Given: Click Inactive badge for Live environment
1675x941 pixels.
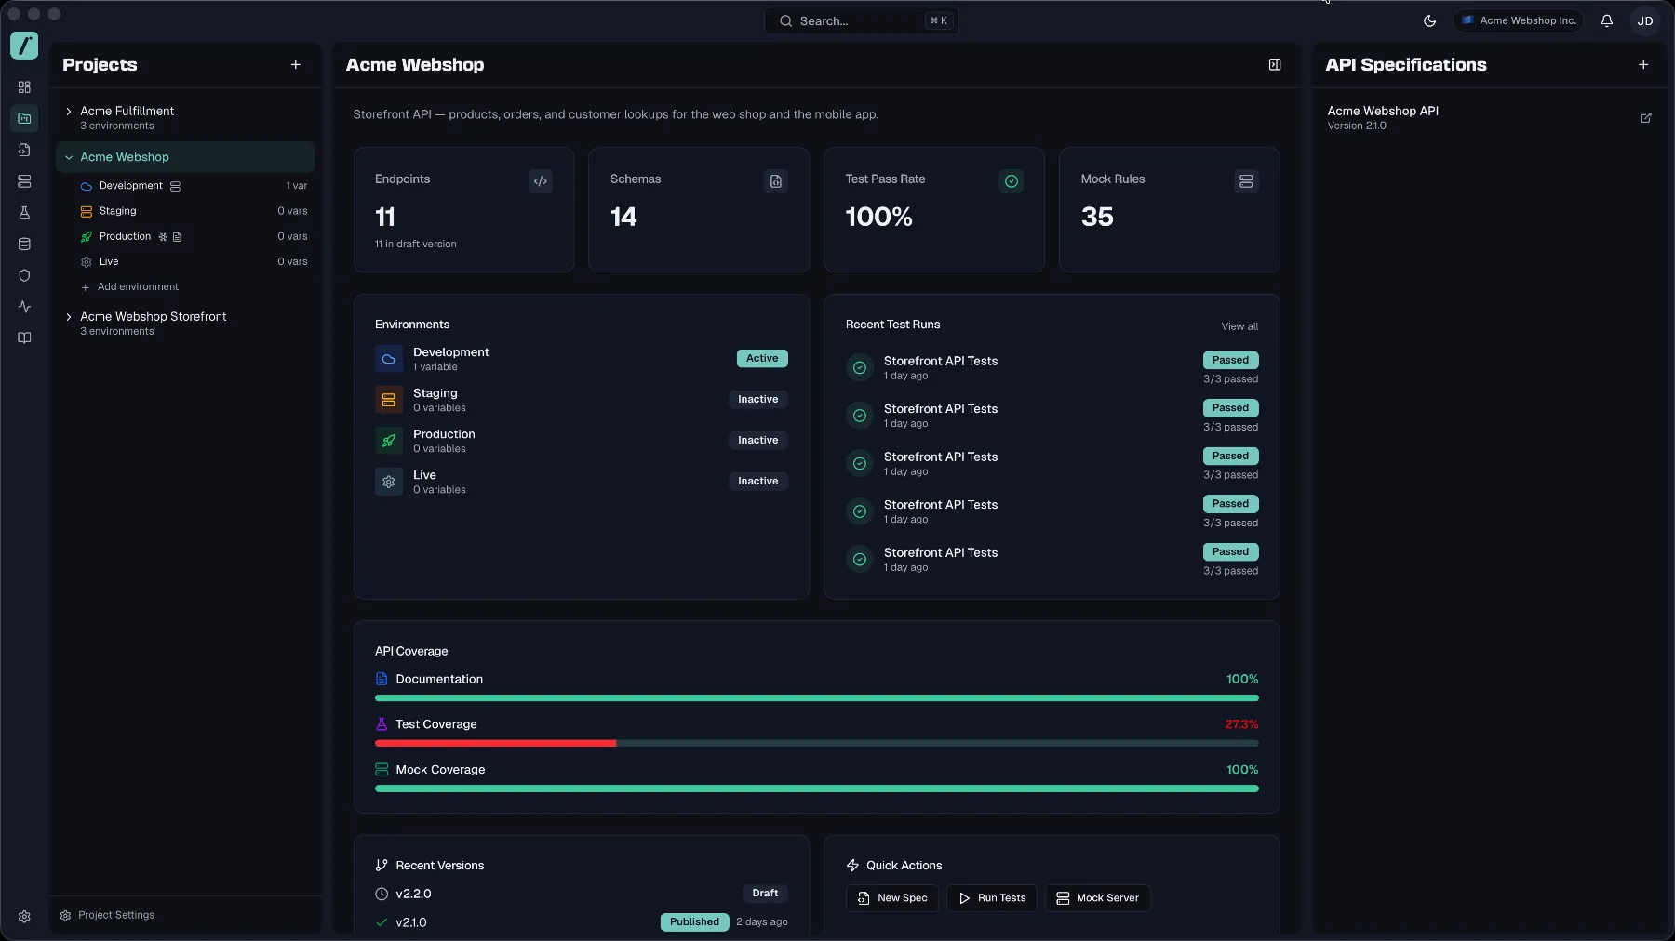Looking at the screenshot, I should (x=758, y=482).
